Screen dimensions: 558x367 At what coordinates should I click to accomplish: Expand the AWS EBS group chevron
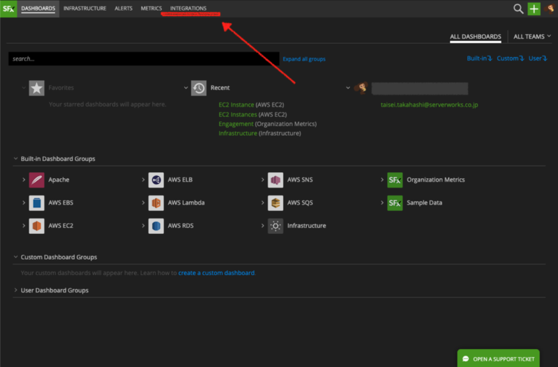pos(24,203)
